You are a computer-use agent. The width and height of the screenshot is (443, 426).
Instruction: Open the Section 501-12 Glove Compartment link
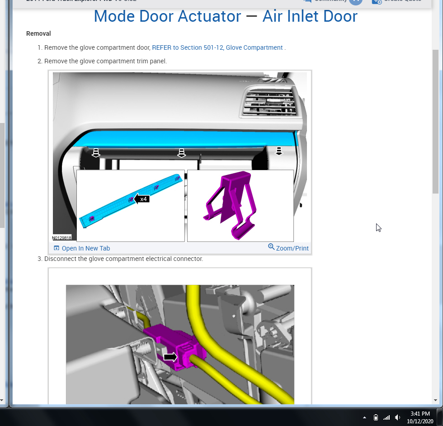coord(217,47)
